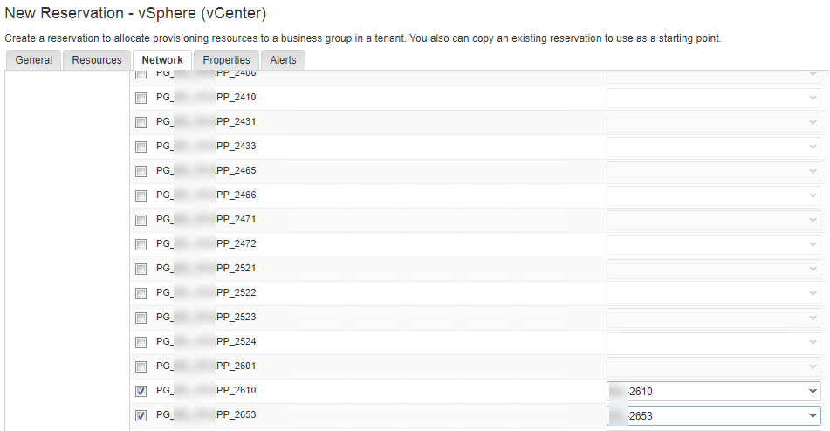Uncheck the PP_2653 network path

[x=141, y=415]
